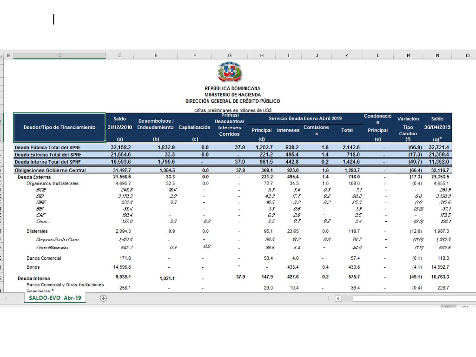Select value 21,564.6 in Deuda Externa Total row
This screenshot has height=357, width=476.
tap(120, 154)
